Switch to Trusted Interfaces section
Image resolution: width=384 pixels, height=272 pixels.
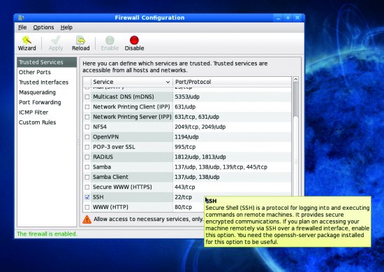coord(43,83)
